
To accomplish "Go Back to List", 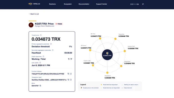I will pos(34,14).
